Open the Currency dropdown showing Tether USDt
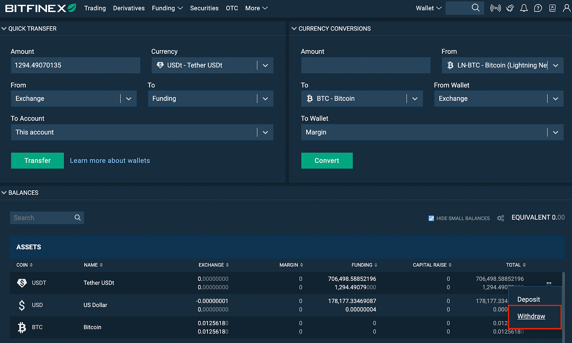Image resolution: width=572 pixels, height=343 pixels. pos(212,65)
